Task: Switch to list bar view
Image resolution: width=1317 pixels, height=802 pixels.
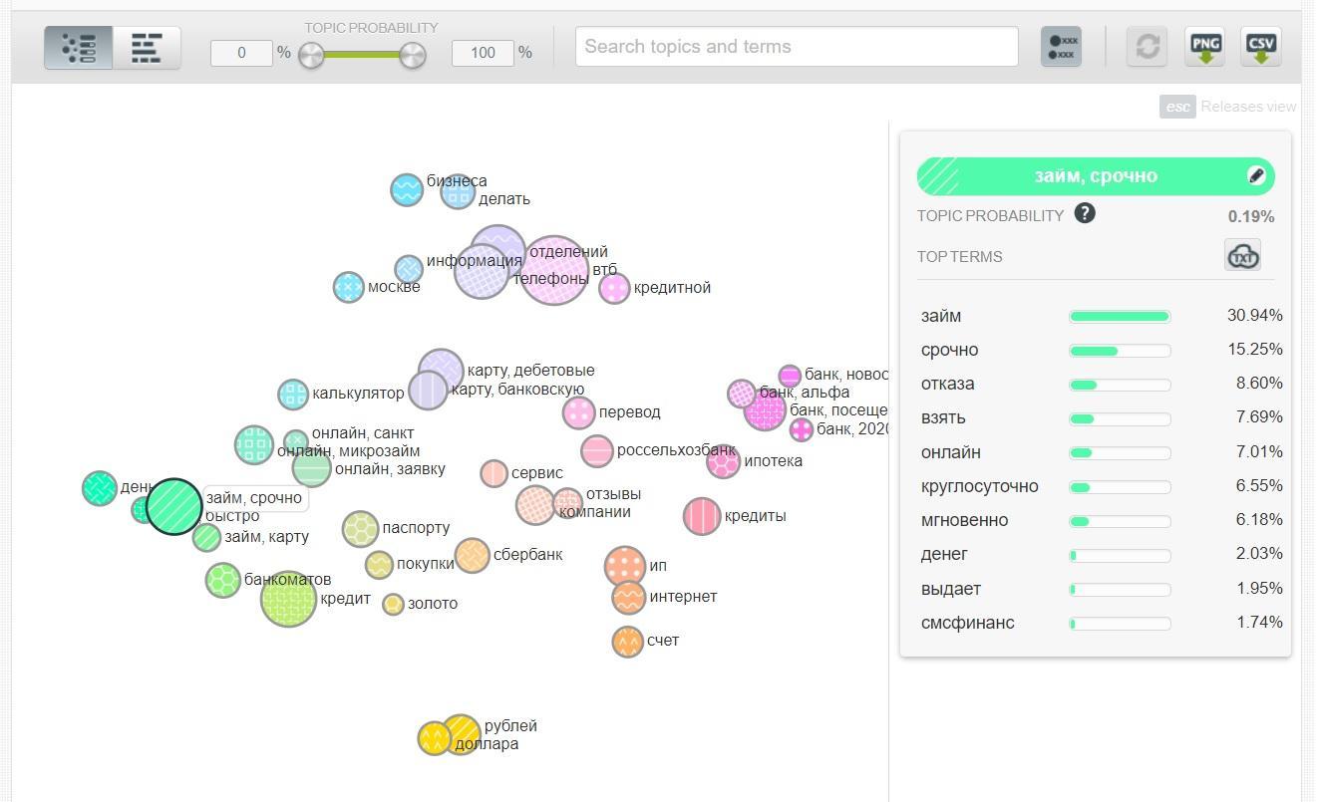Action: (x=147, y=48)
